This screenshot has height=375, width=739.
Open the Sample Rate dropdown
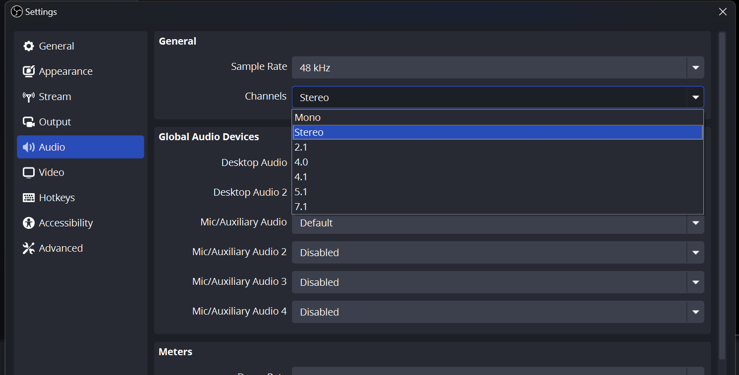(695, 67)
